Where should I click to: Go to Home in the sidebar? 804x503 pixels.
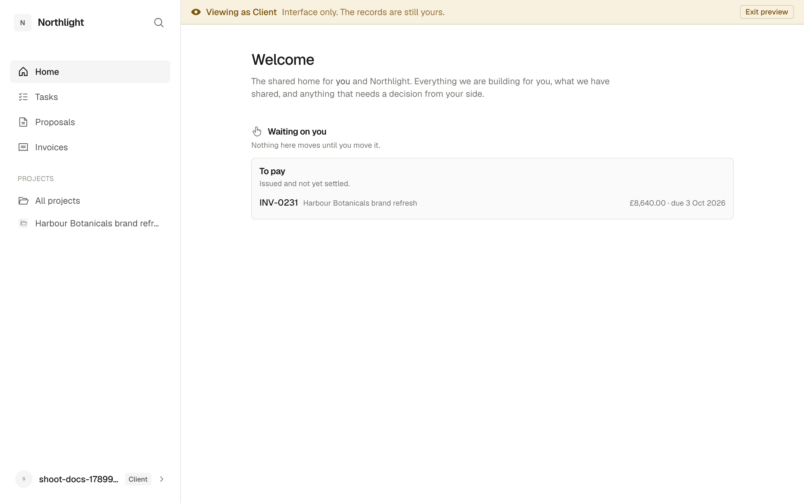click(90, 72)
